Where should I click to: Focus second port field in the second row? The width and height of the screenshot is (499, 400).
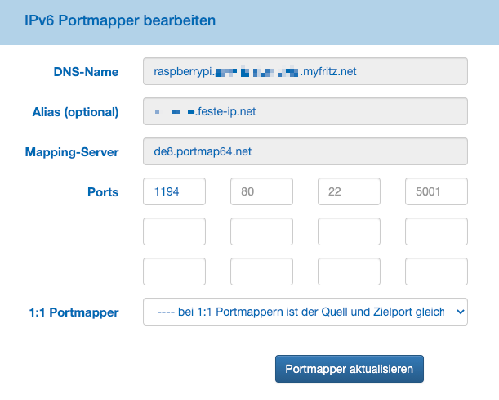(x=261, y=231)
